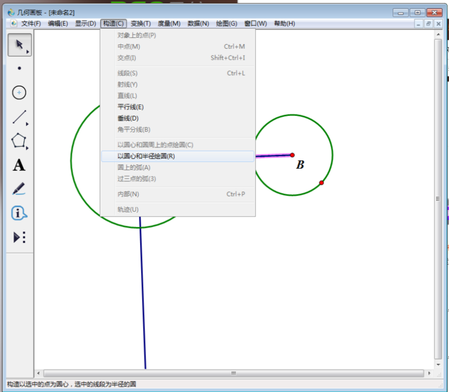Click vertical scrollbar up arrow

[438, 34]
